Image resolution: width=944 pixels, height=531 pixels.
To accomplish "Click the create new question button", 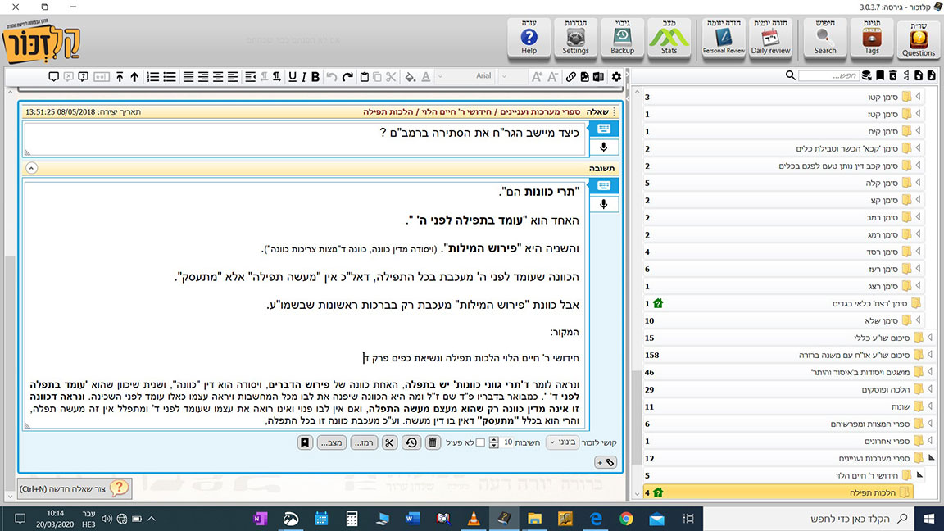I will (74, 488).
